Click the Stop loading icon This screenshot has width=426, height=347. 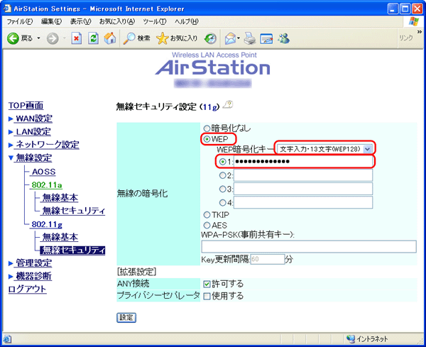pyautogui.click(x=77, y=38)
